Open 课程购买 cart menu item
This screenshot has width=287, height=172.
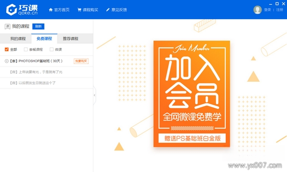coord(88,10)
